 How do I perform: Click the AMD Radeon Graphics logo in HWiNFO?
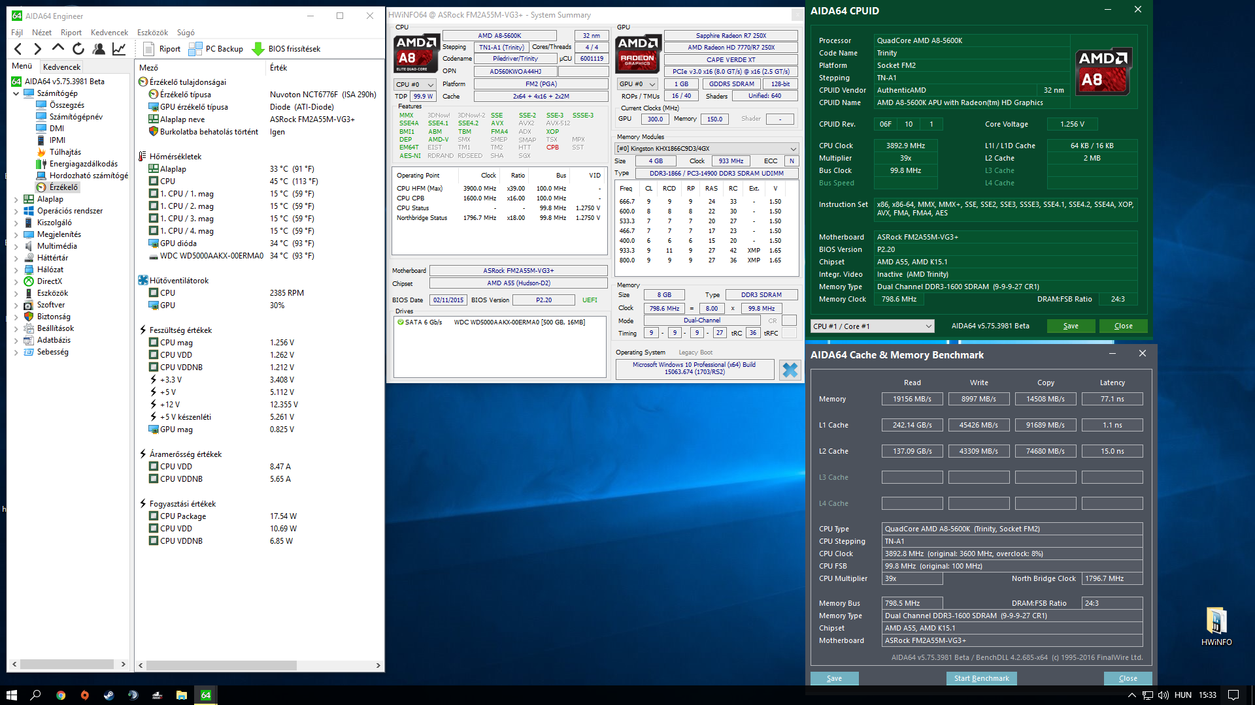tap(638, 53)
